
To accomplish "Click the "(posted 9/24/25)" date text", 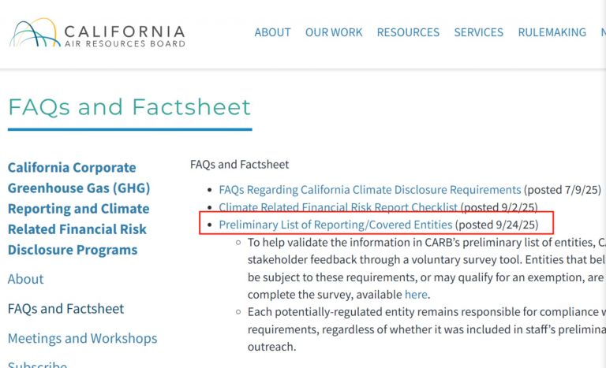I will coord(497,225).
